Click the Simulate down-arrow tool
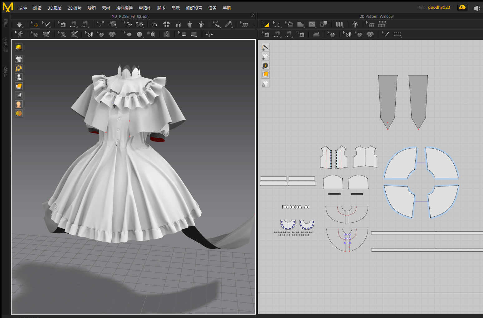The width and height of the screenshot is (483, 318). [x=19, y=25]
